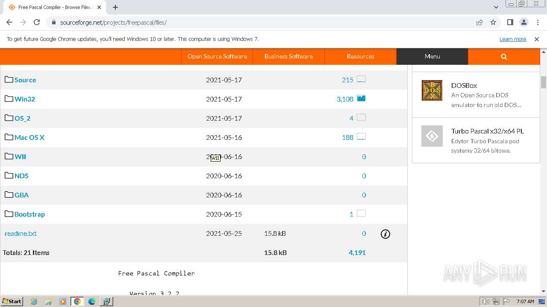This screenshot has width=547, height=307.
Task: Open Chrome profile avatar icon
Action: [x=523, y=22]
